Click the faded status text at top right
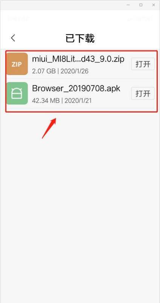Image resolution: width=160 pixels, height=303 pixels. point(139,19)
